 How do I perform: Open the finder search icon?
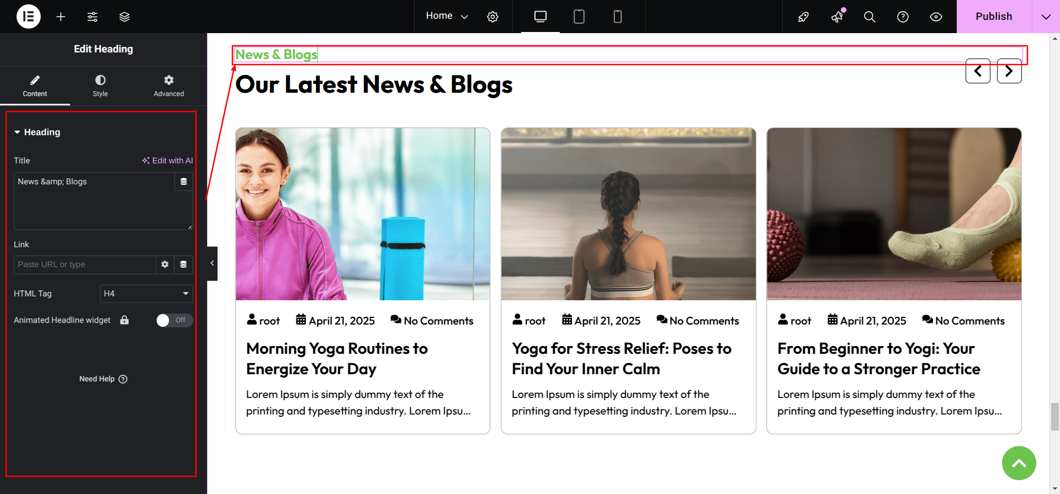pyautogui.click(x=870, y=17)
